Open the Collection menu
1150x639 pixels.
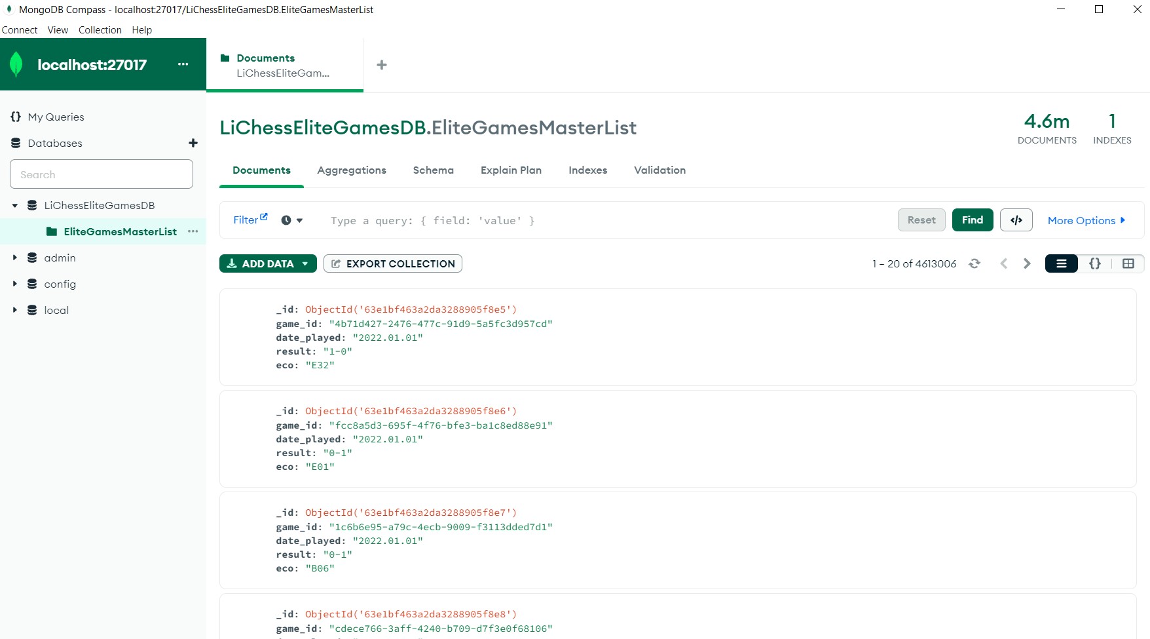coord(100,29)
